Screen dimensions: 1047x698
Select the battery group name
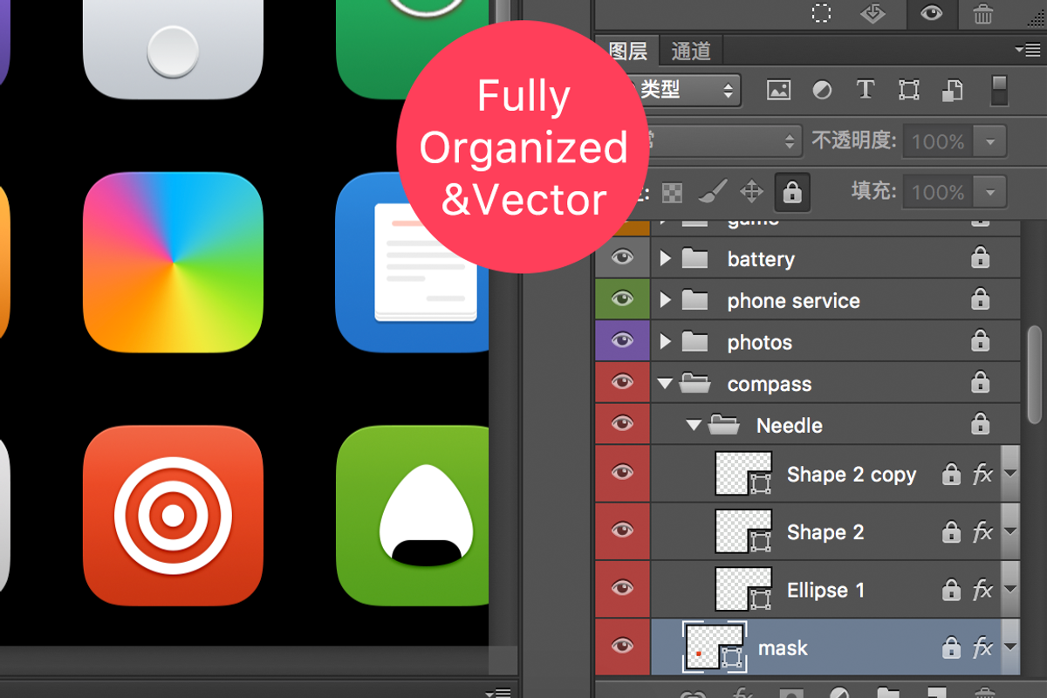[x=761, y=259]
